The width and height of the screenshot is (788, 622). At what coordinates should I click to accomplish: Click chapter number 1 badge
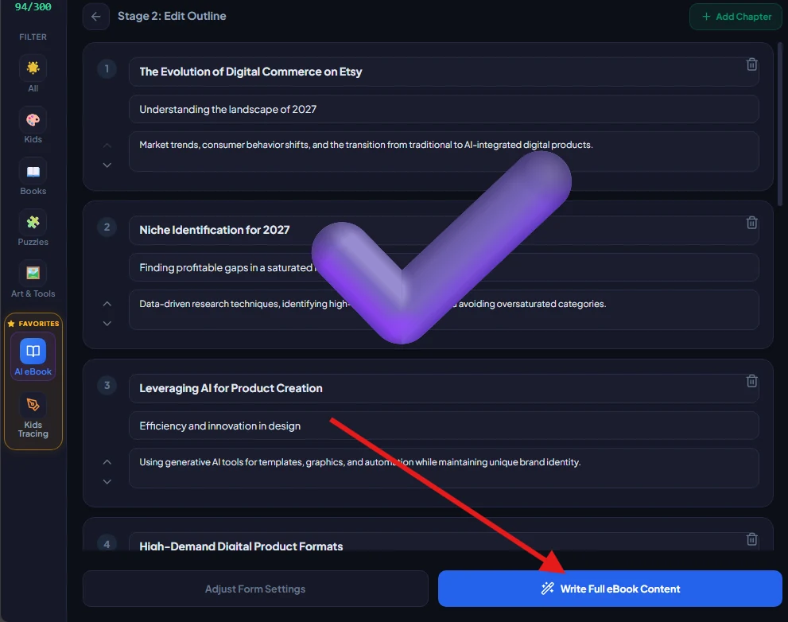pos(107,69)
